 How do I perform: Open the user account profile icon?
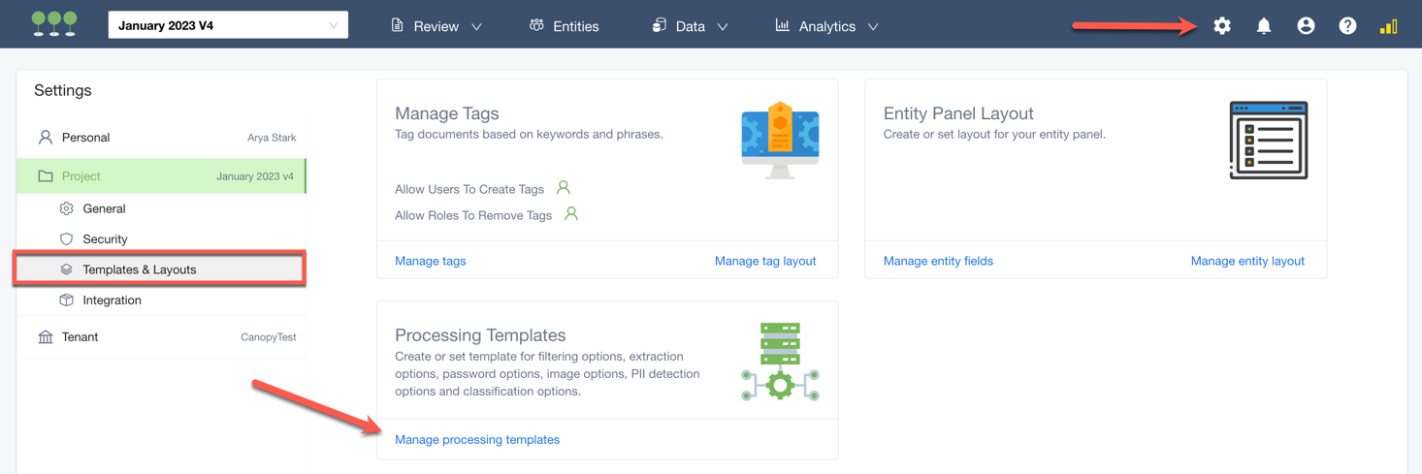coord(1306,26)
